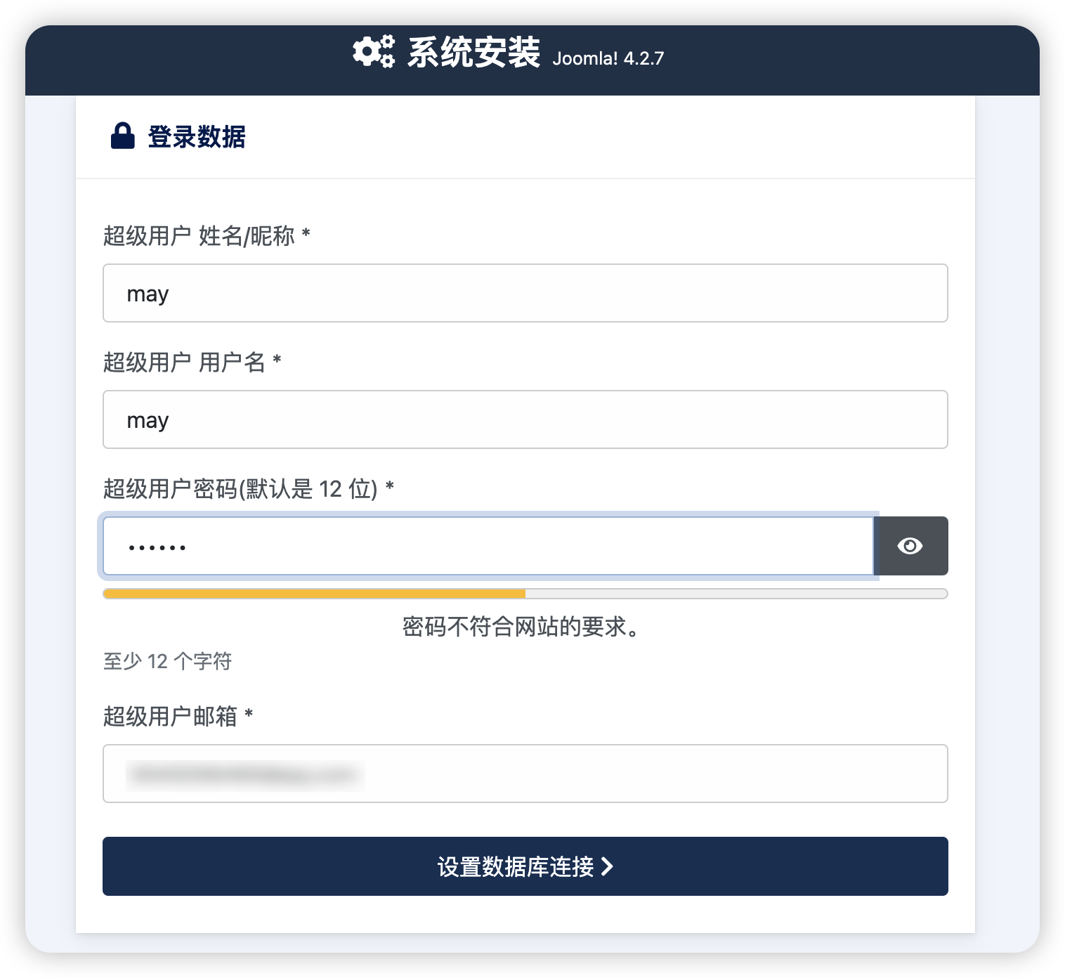Click the lock icon beside 登录数据

point(122,136)
